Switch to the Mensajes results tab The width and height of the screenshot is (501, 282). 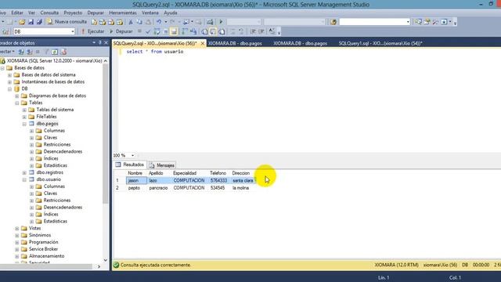162,165
